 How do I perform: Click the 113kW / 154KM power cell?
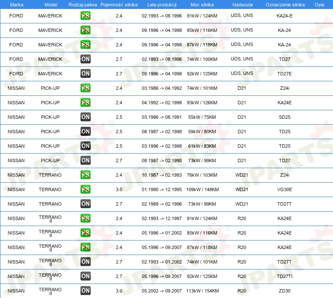click(x=202, y=291)
